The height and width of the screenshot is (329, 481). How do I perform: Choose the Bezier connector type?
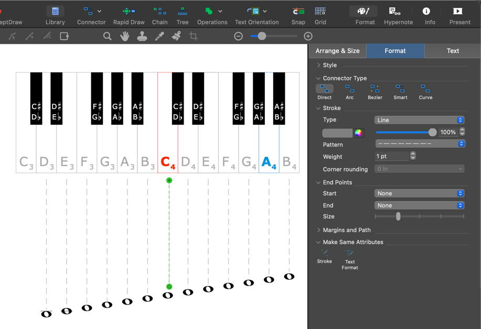375,92
